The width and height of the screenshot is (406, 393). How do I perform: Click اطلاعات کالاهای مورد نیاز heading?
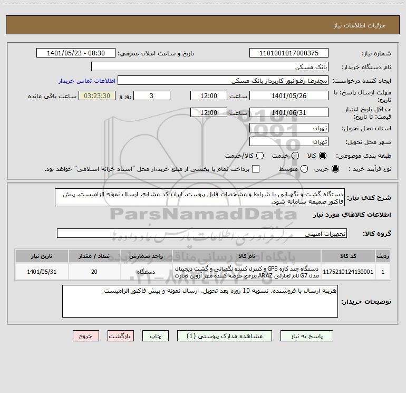[x=352, y=215]
